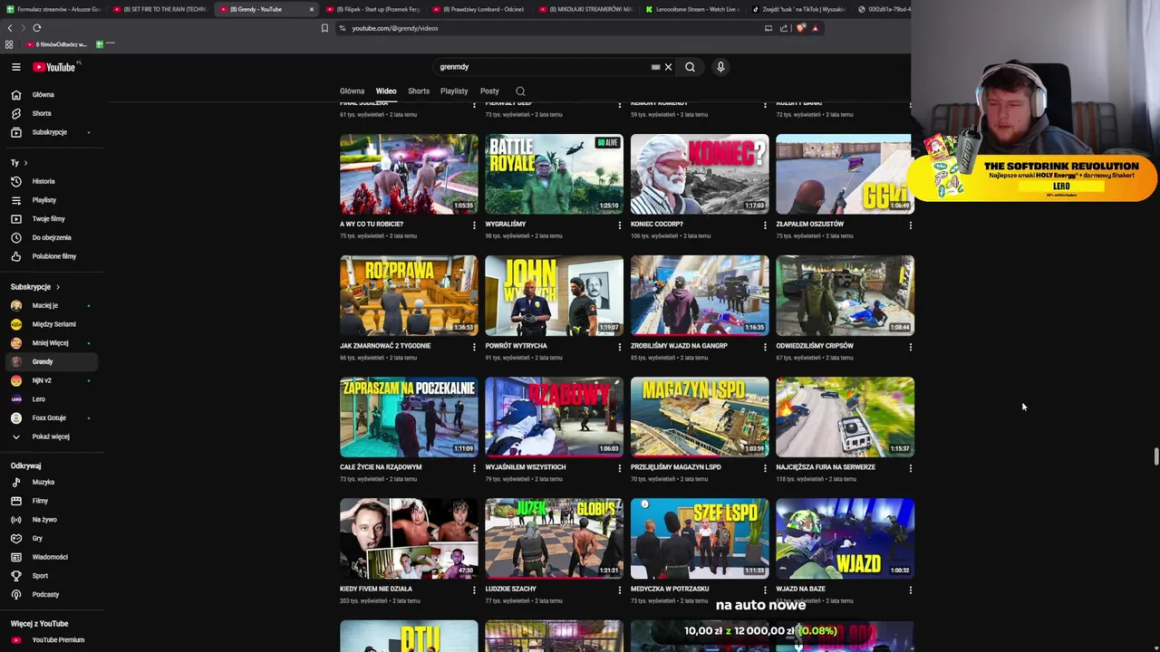The height and width of the screenshot is (652, 1160).
Task: Reload the page in the browser
Action: (37, 28)
